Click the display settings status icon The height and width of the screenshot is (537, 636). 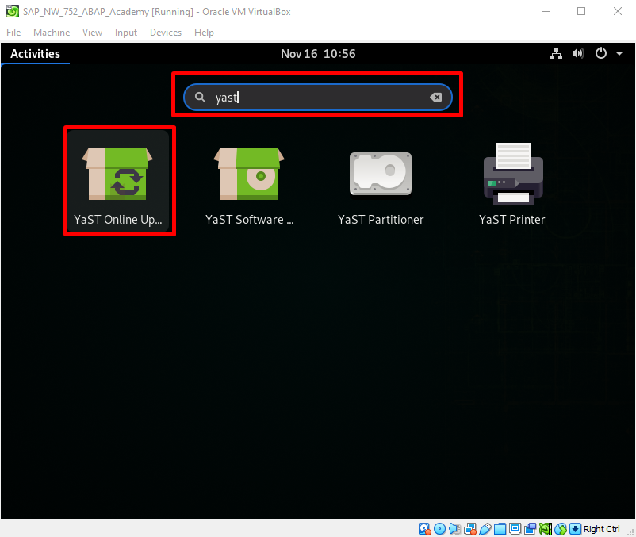pyautogui.click(x=515, y=529)
